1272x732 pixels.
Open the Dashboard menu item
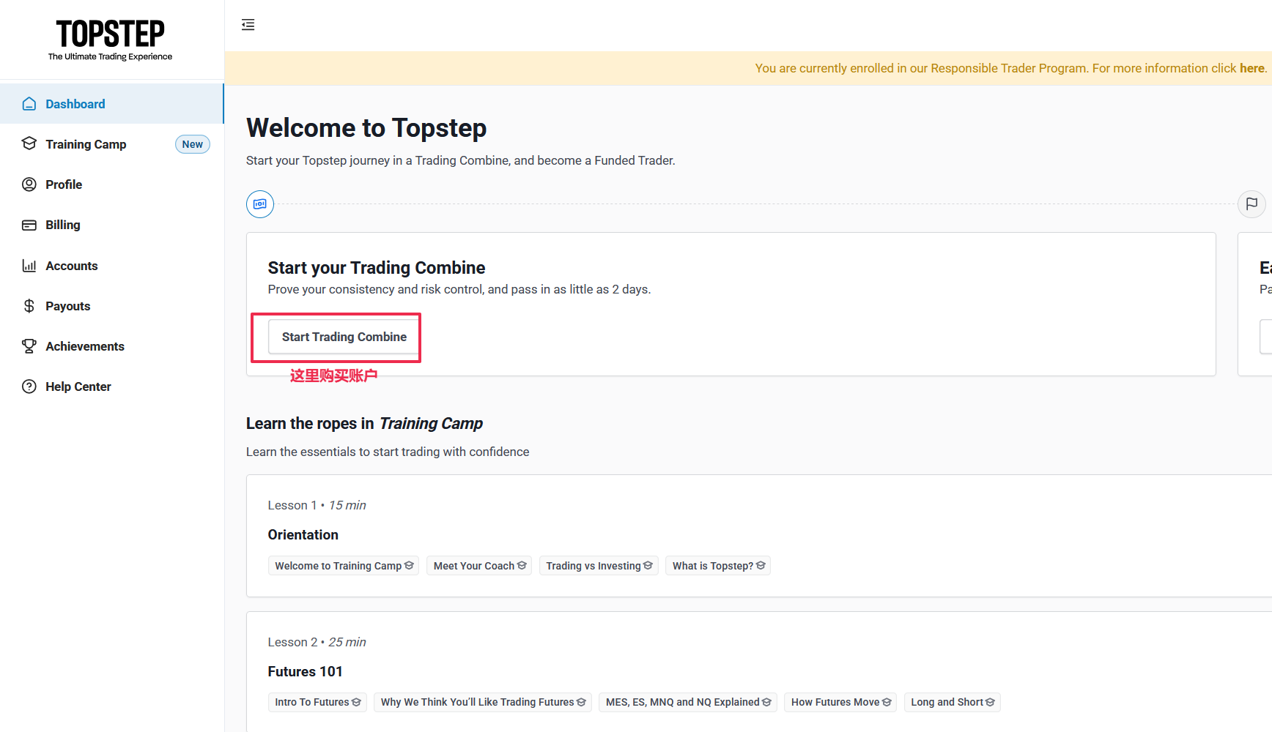point(111,104)
